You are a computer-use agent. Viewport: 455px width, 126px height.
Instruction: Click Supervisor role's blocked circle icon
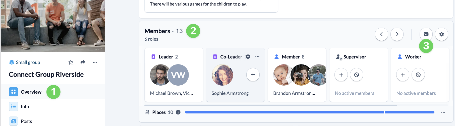[x=357, y=75]
